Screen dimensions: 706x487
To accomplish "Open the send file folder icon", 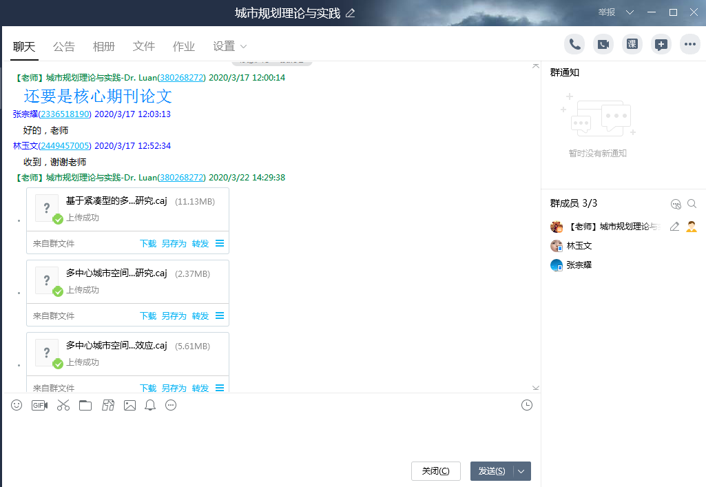I will 85,405.
